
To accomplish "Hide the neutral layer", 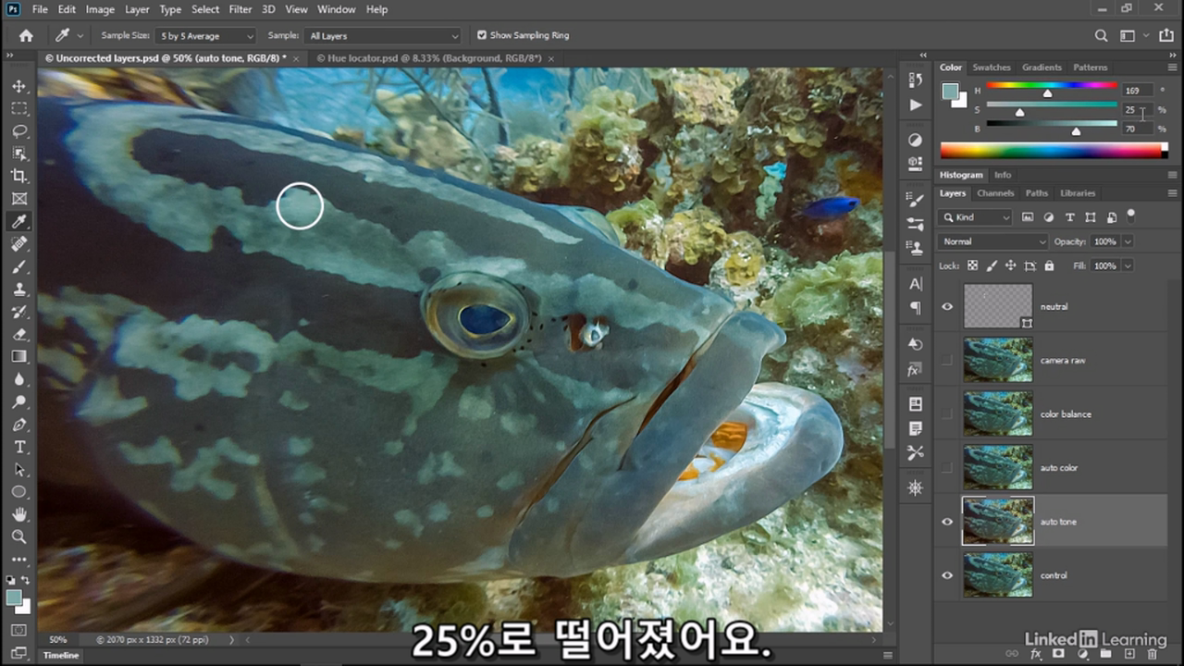I will click(946, 306).
